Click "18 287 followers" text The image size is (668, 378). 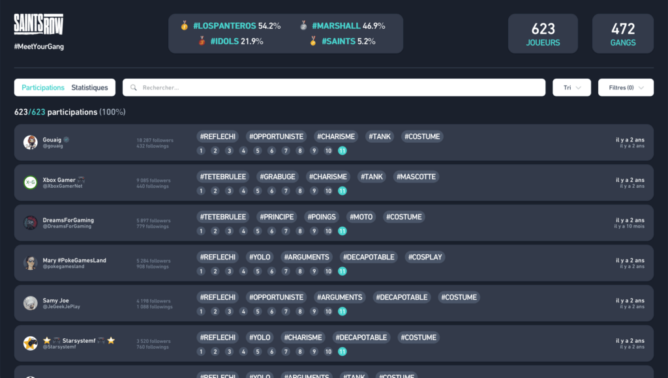pyautogui.click(x=155, y=140)
